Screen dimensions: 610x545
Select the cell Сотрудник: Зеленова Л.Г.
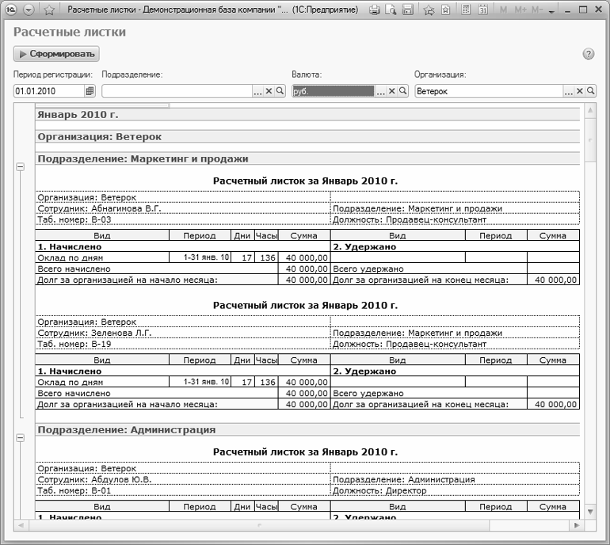183,333
